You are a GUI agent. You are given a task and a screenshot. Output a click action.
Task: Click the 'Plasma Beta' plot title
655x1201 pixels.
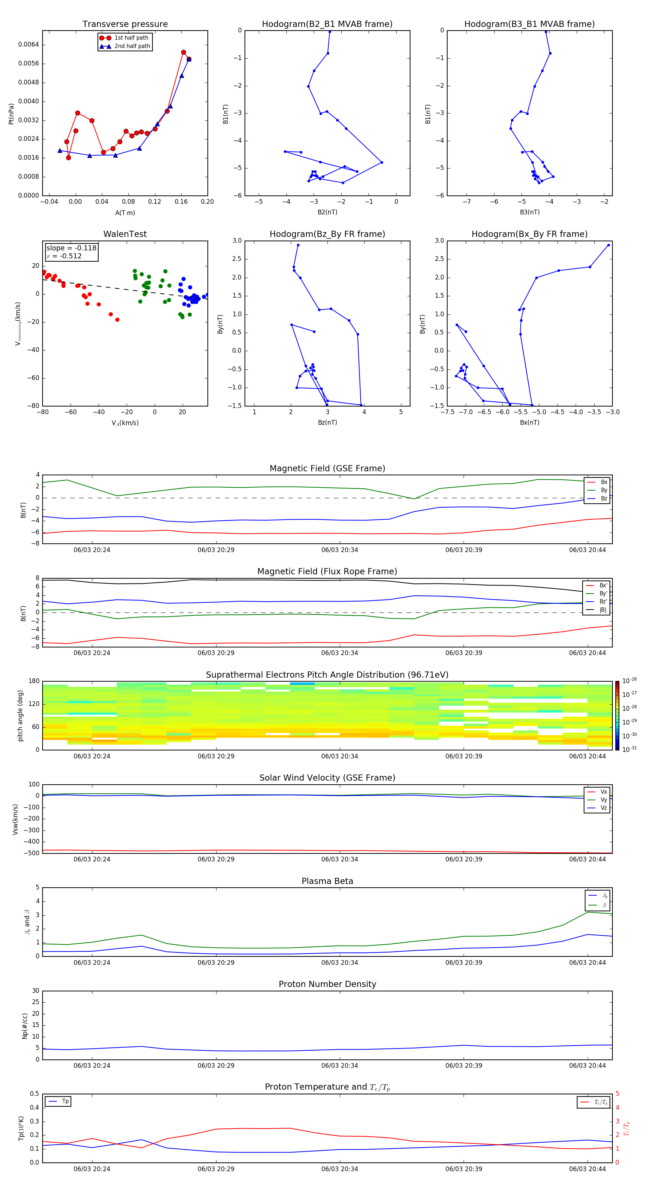(x=327, y=881)
